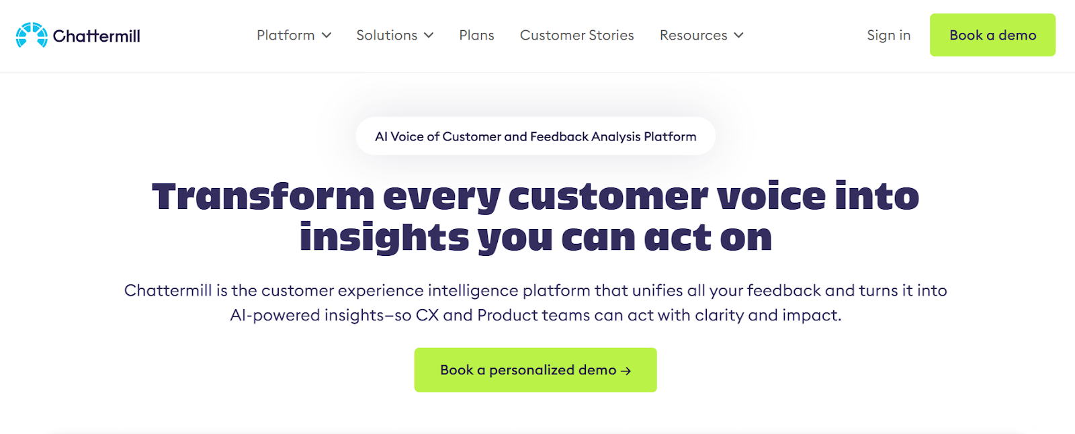The height and width of the screenshot is (434, 1075).
Task: Select Plans in the navigation bar
Action: tap(476, 35)
